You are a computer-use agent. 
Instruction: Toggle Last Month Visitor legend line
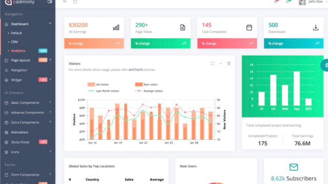(91, 91)
